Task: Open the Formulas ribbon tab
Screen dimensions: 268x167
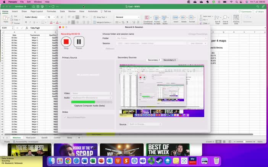Action: pyautogui.click(x=51, y=11)
